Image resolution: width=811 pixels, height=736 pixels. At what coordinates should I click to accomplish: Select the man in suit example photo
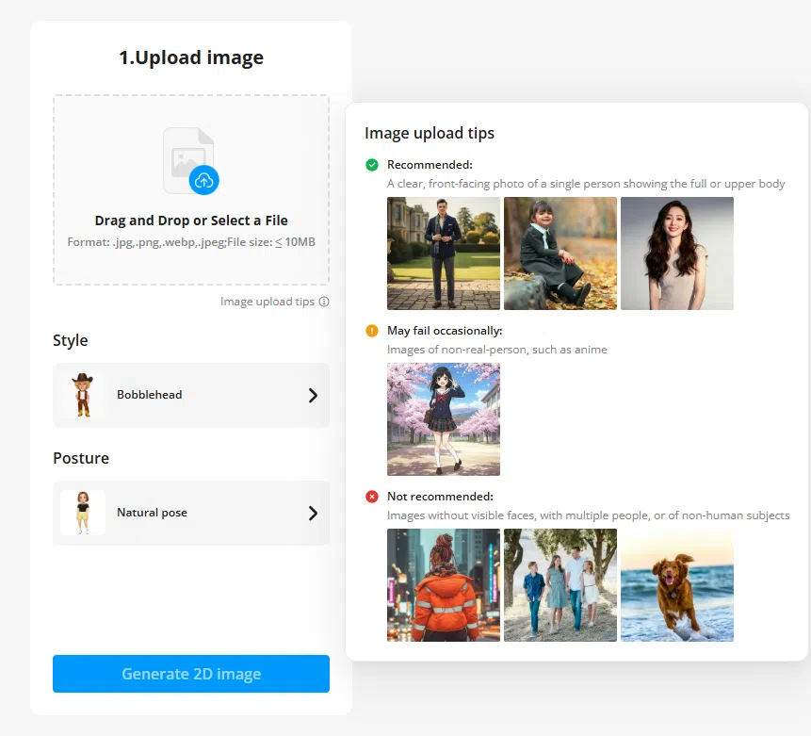tap(444, 254)
